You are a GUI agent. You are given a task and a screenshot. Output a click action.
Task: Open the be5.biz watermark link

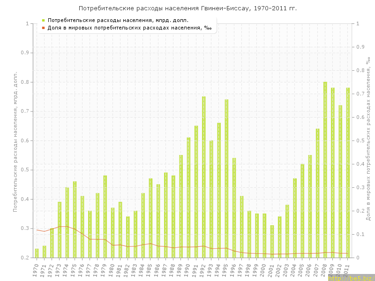point(352,278)
